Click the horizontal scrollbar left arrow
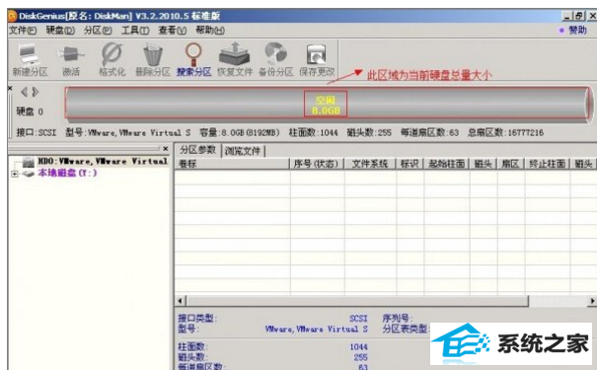Viewport: 597px width, 370px height. 181,301
